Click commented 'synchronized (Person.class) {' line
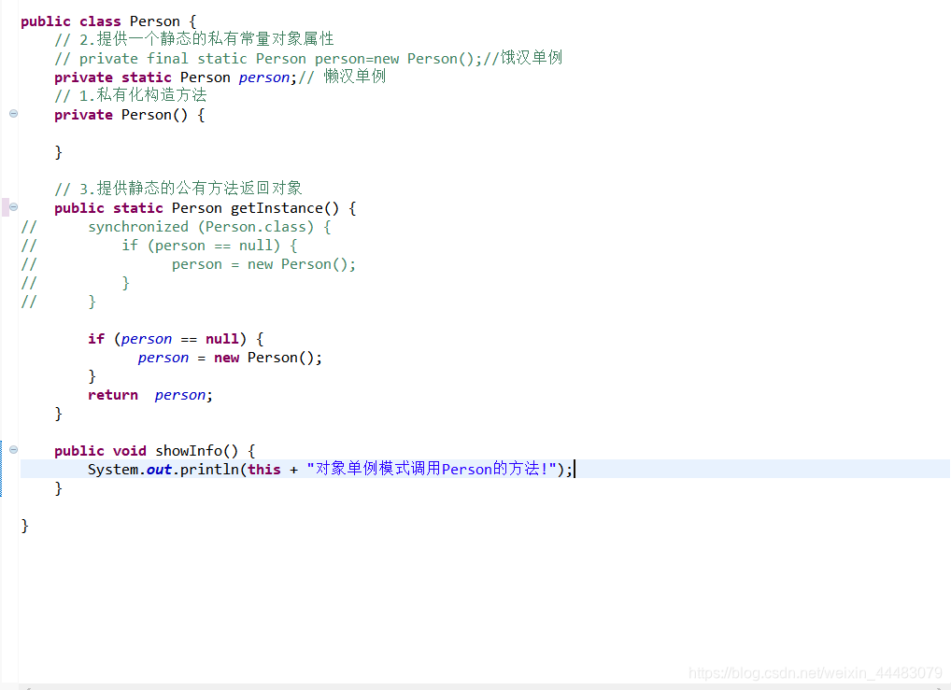 [176, 227]
